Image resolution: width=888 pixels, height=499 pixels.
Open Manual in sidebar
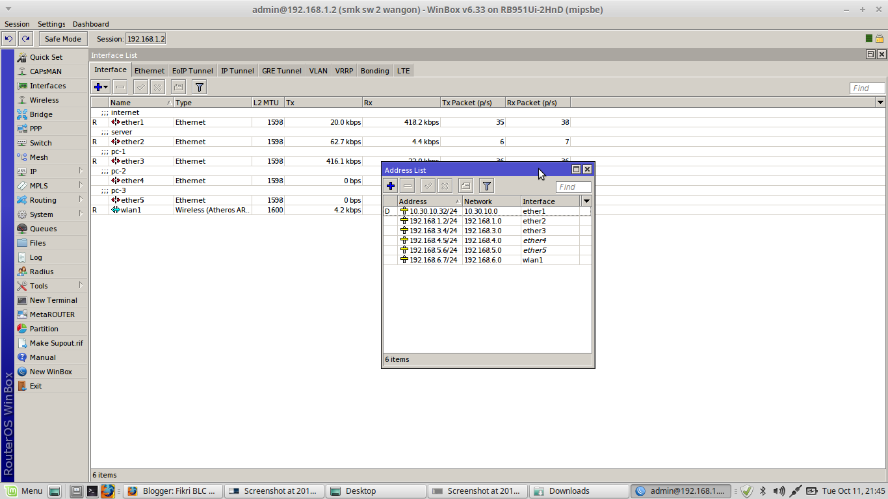pos(51,357)
